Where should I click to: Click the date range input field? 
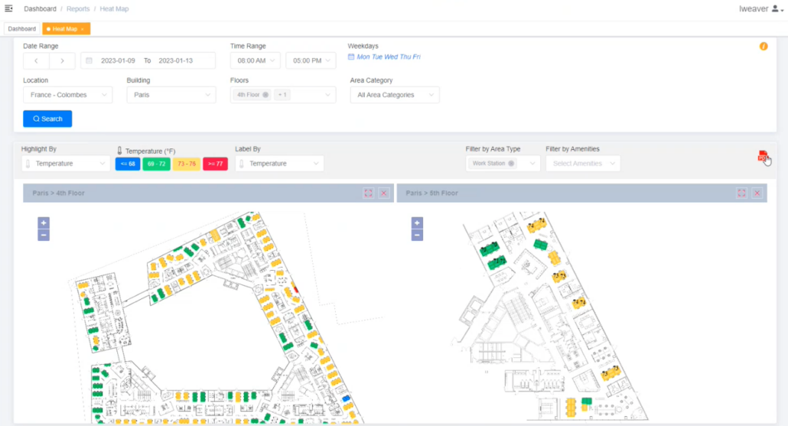pyautogui.click(x=148, y=60)
